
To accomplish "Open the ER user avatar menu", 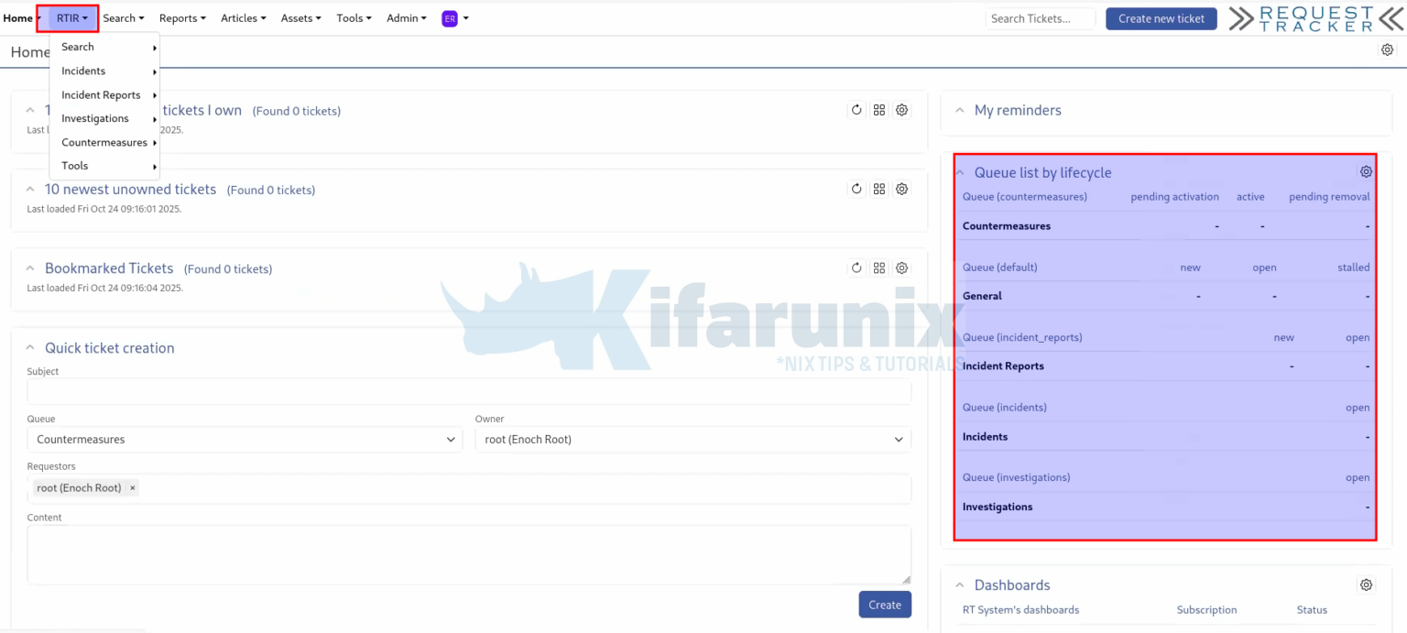I will click(452, 18).
